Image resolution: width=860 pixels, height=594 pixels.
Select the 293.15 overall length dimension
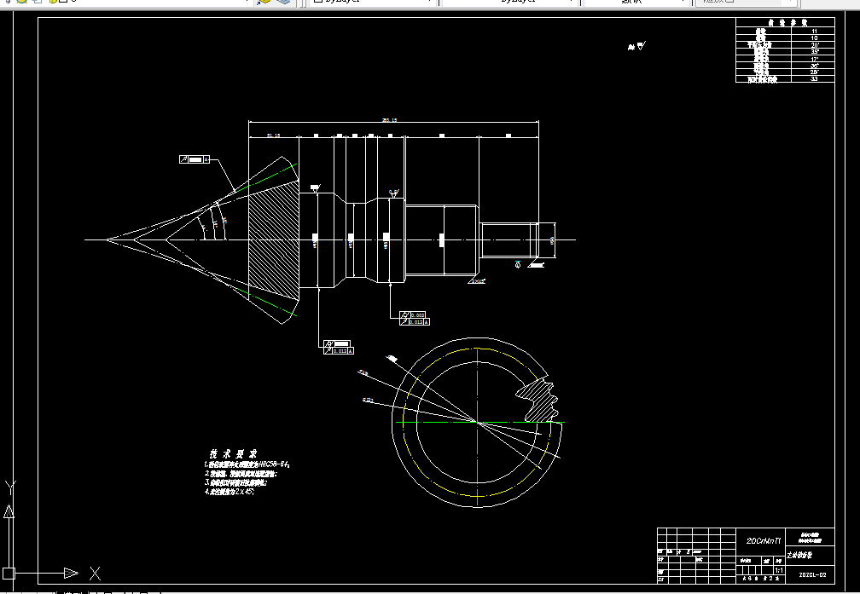coord(389,120)
